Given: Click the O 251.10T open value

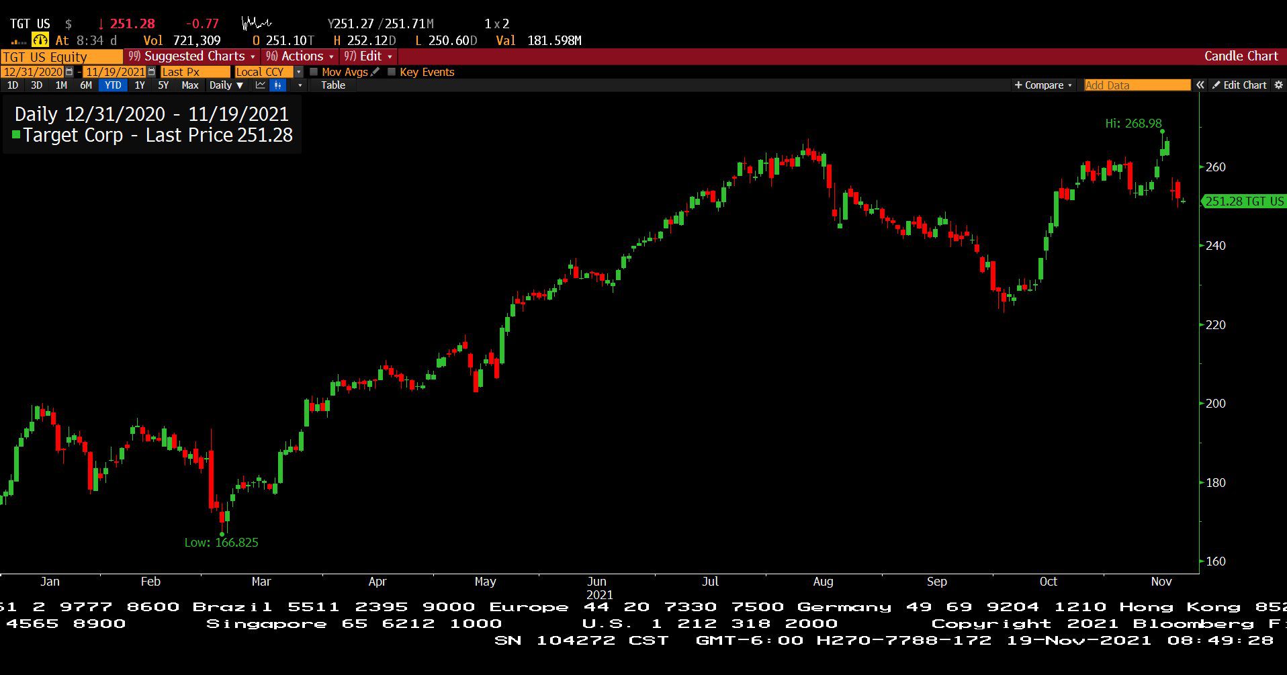Looking at the screenshot, I should point(283,40).
